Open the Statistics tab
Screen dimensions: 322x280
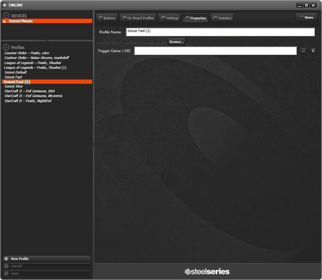(222, 18)
